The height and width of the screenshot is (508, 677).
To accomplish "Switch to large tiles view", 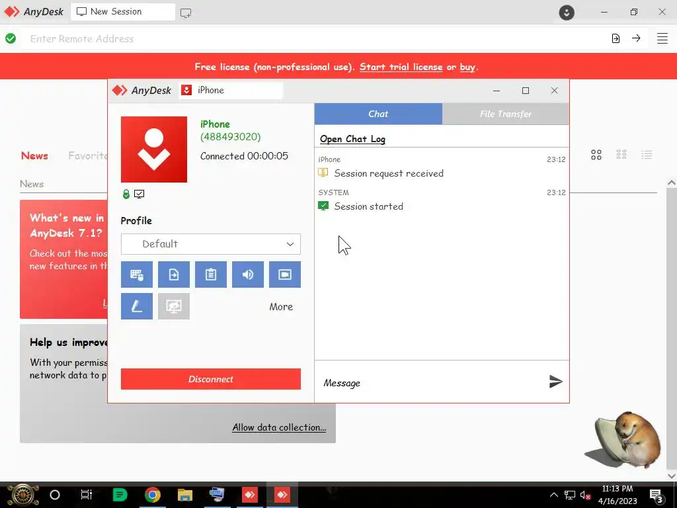I will click(596, 155).
